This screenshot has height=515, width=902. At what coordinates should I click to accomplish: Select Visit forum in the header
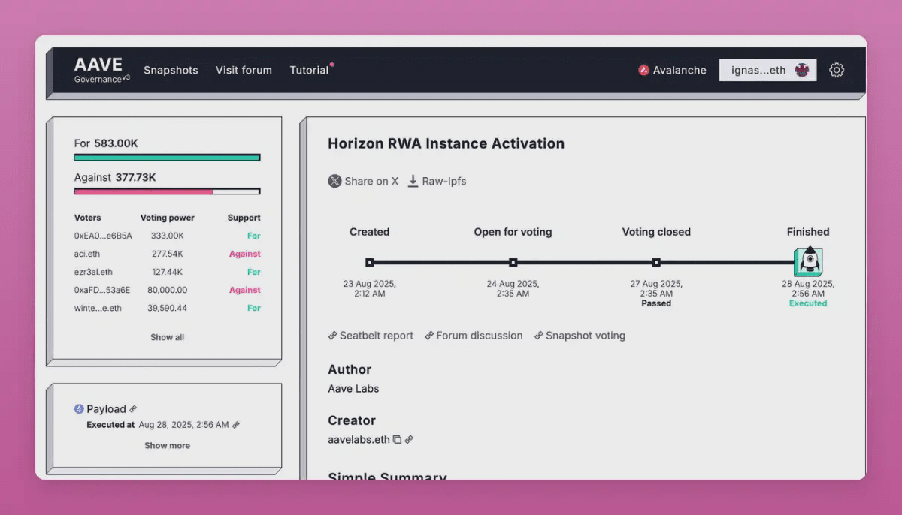(x=244, y=70)
